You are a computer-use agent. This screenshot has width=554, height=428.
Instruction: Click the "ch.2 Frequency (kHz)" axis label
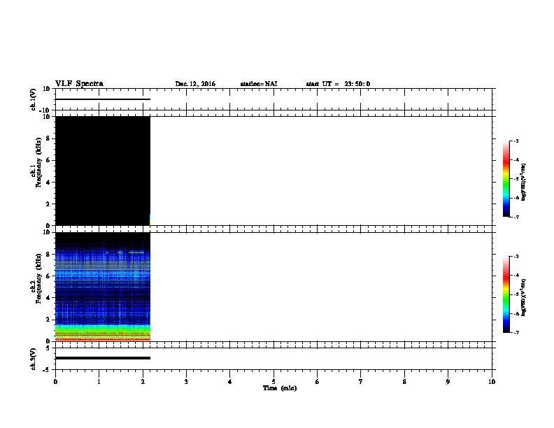(36, 278)
